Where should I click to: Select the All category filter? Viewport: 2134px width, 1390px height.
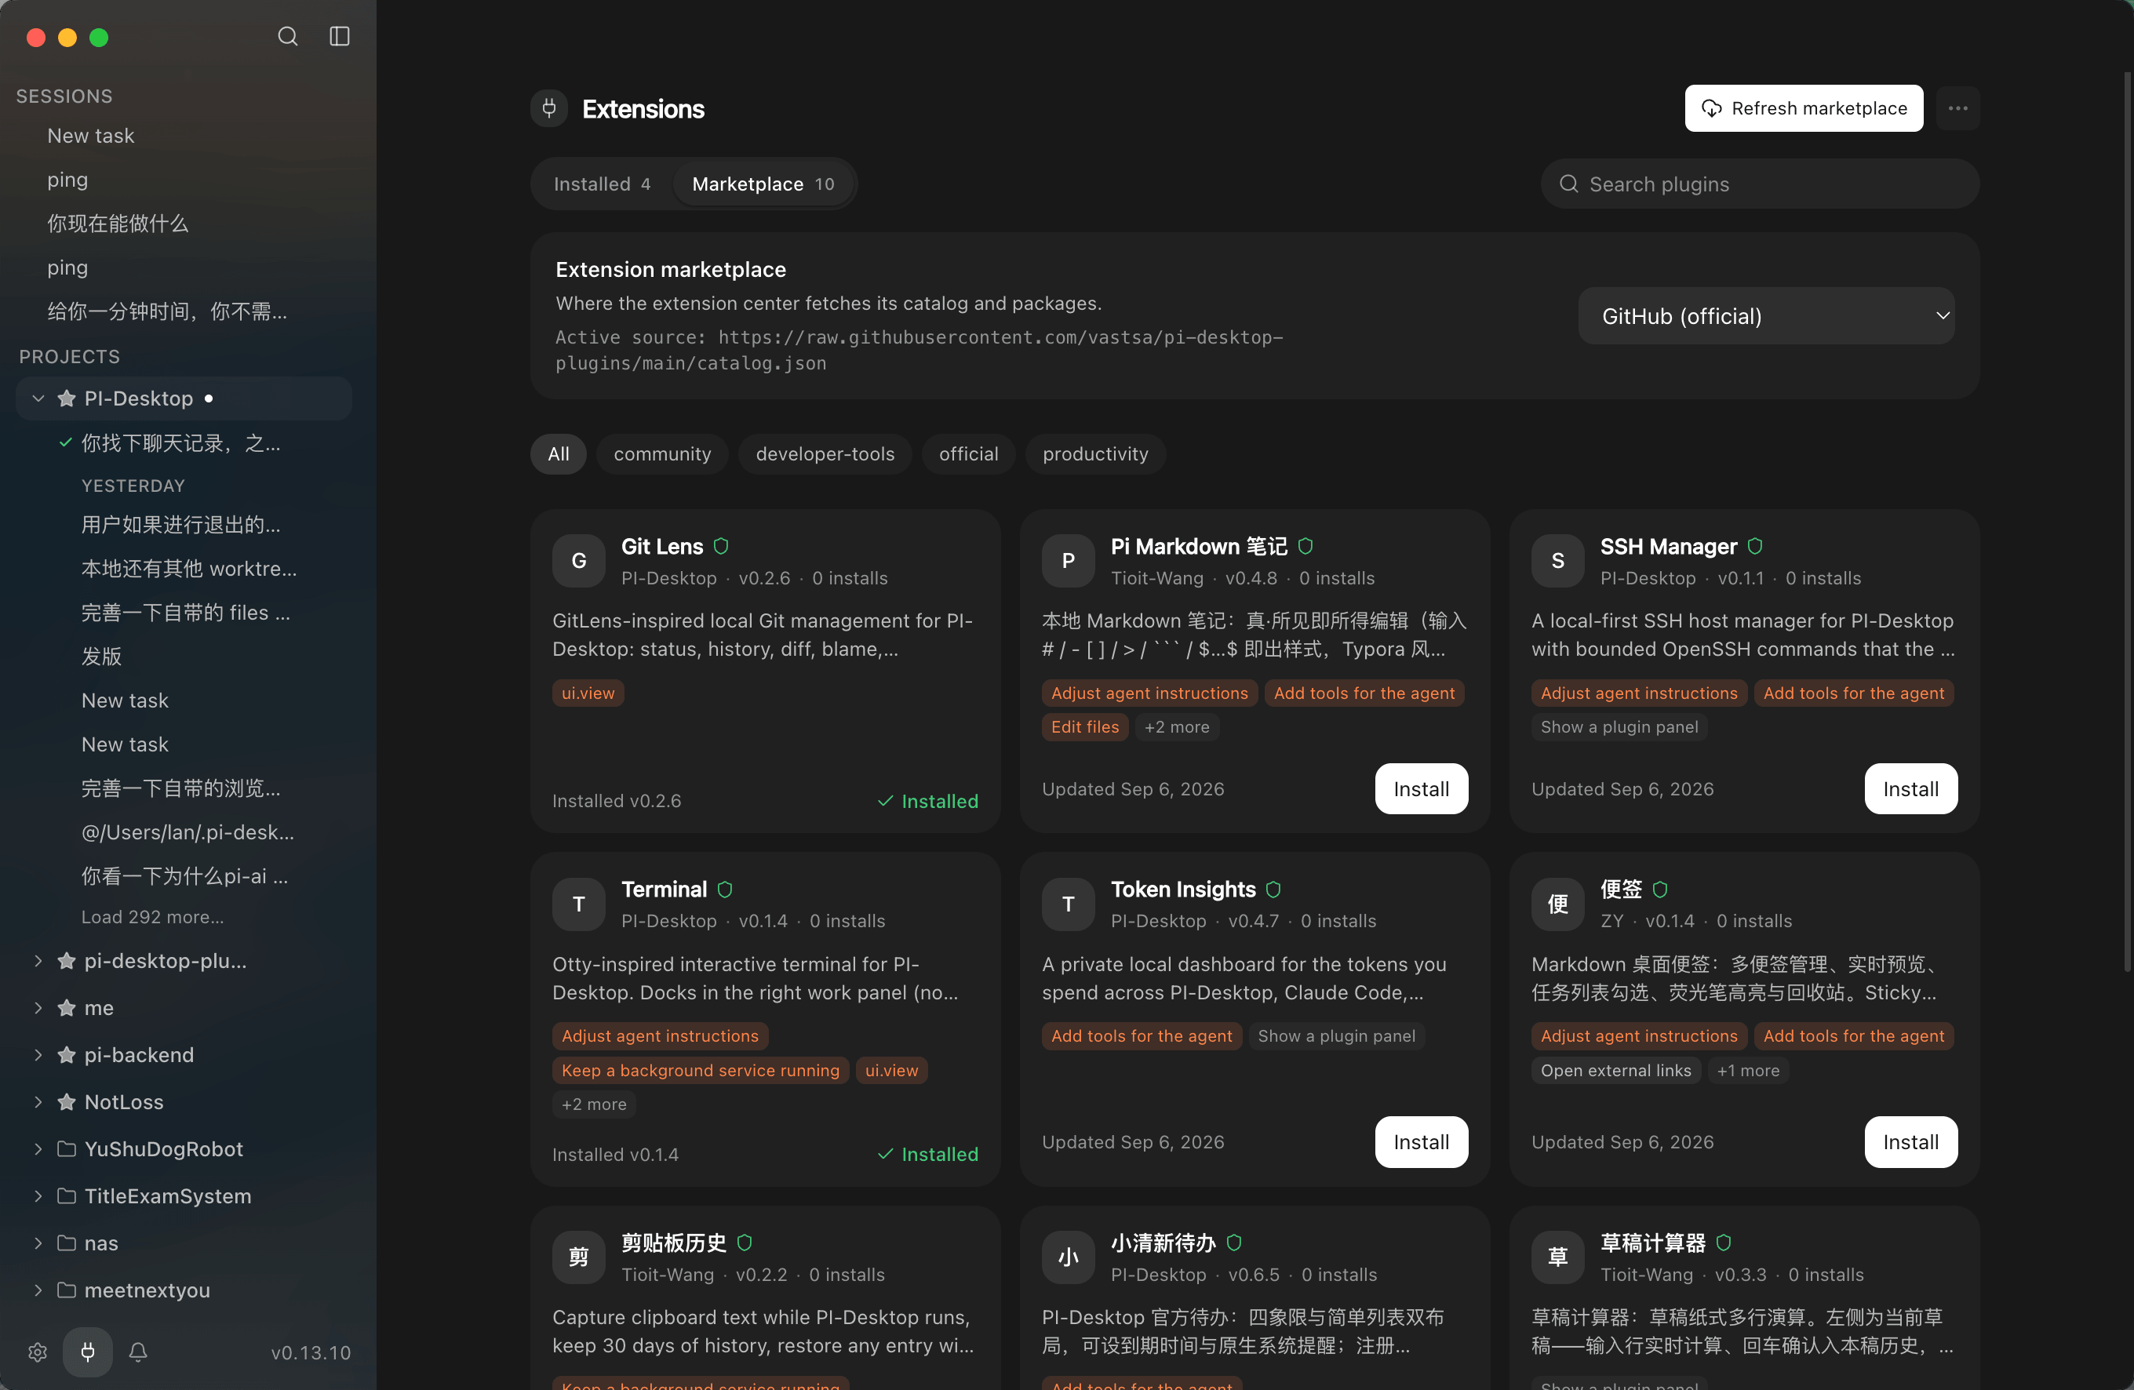coord(558,453)
